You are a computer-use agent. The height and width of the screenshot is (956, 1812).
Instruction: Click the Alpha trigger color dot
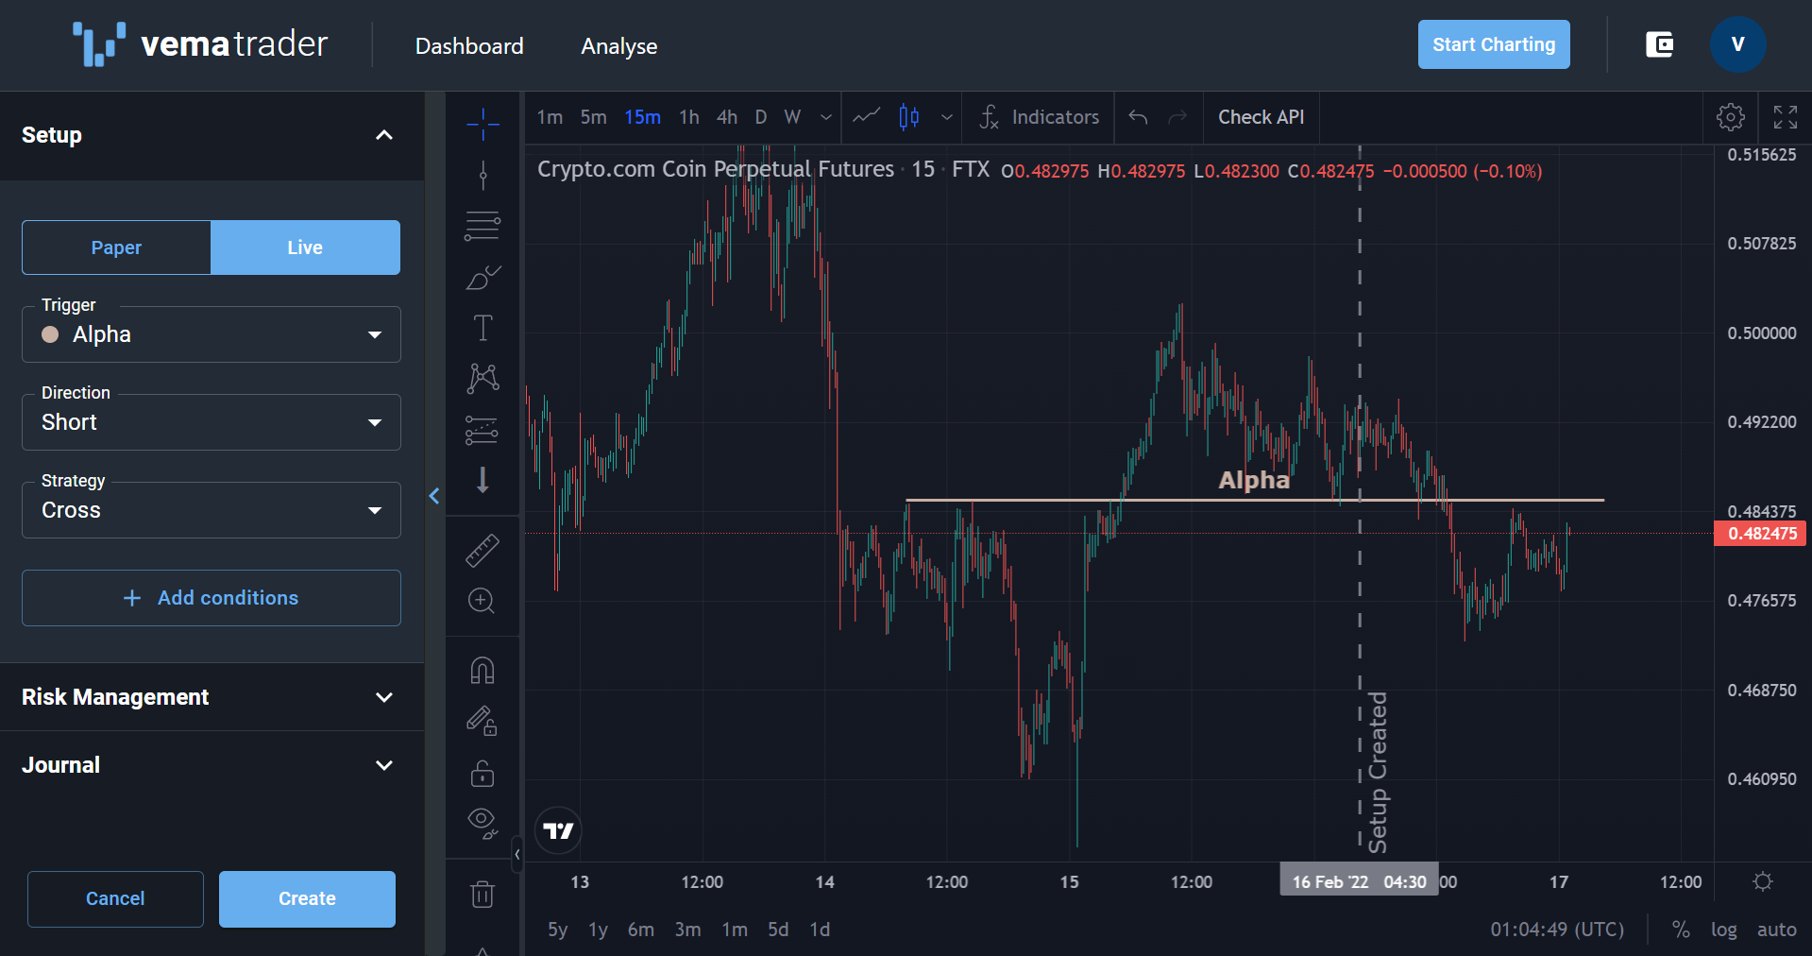click(50, 334)
